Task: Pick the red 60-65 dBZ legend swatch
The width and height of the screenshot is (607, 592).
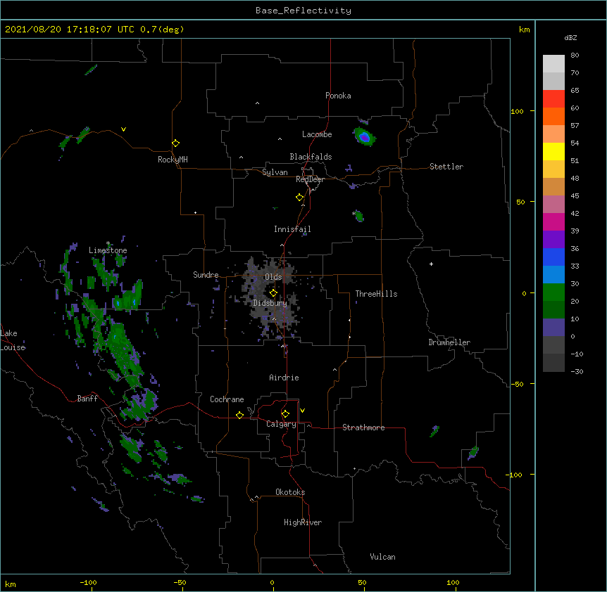Action: point(553,98)
